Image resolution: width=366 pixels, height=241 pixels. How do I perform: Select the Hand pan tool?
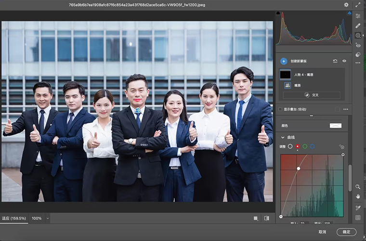358,197
